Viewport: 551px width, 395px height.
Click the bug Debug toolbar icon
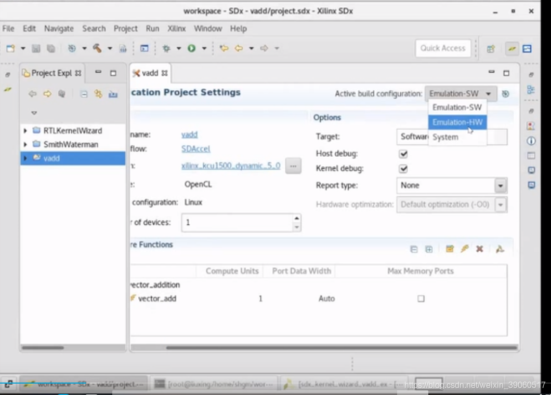click(x=166, y=48)
